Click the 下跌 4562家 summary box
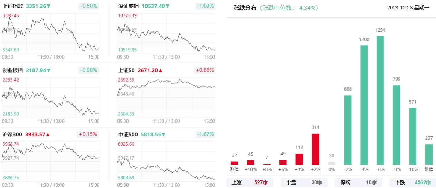Image resolution: width=436 pixels, height=188 pixels. tap(413, 182)
